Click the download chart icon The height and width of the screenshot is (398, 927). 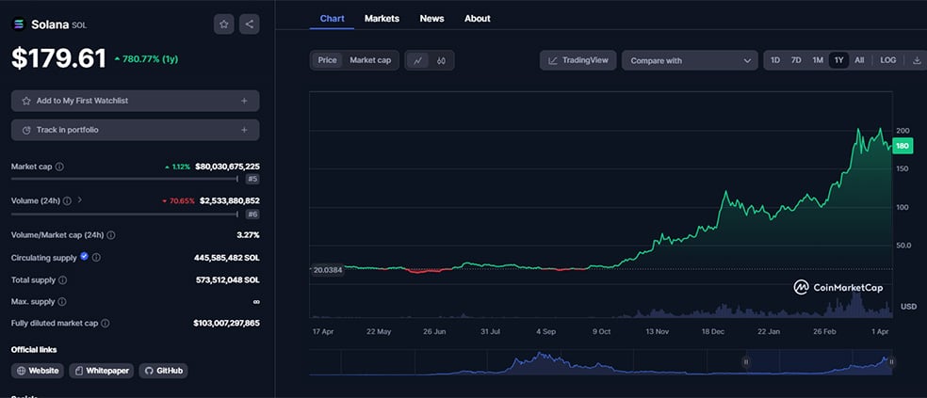pyautogui.click(x=917, y=60)
